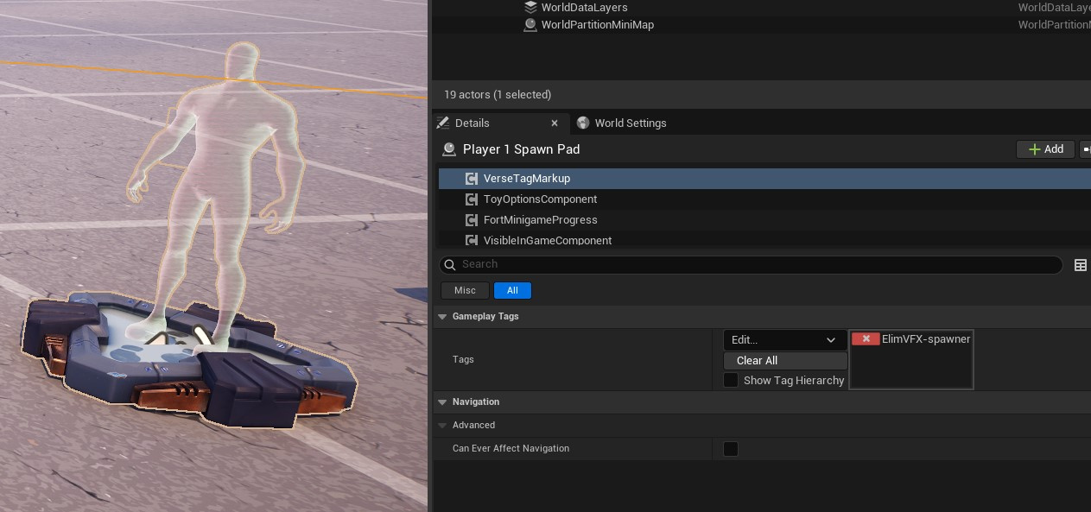This screenshot has height=512, width=1091.
Task: Click the hologram player figure in the viewport
Action: click(x=216, y=199)
